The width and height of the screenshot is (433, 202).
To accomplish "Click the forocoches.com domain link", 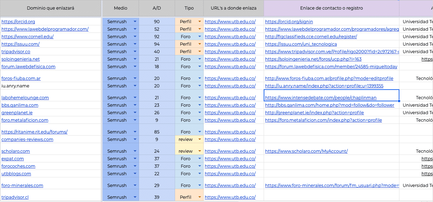I will pyautogui.click(x=18, y=166).
